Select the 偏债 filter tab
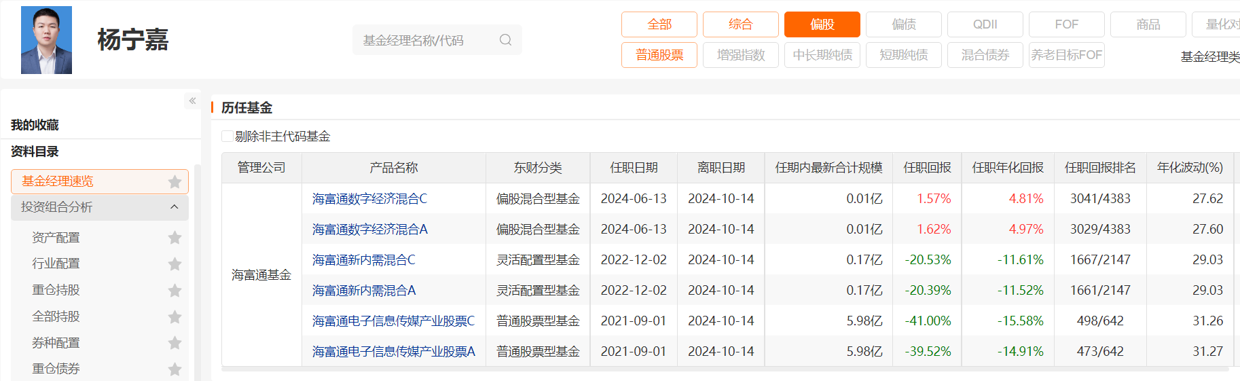 coord(903,24)
